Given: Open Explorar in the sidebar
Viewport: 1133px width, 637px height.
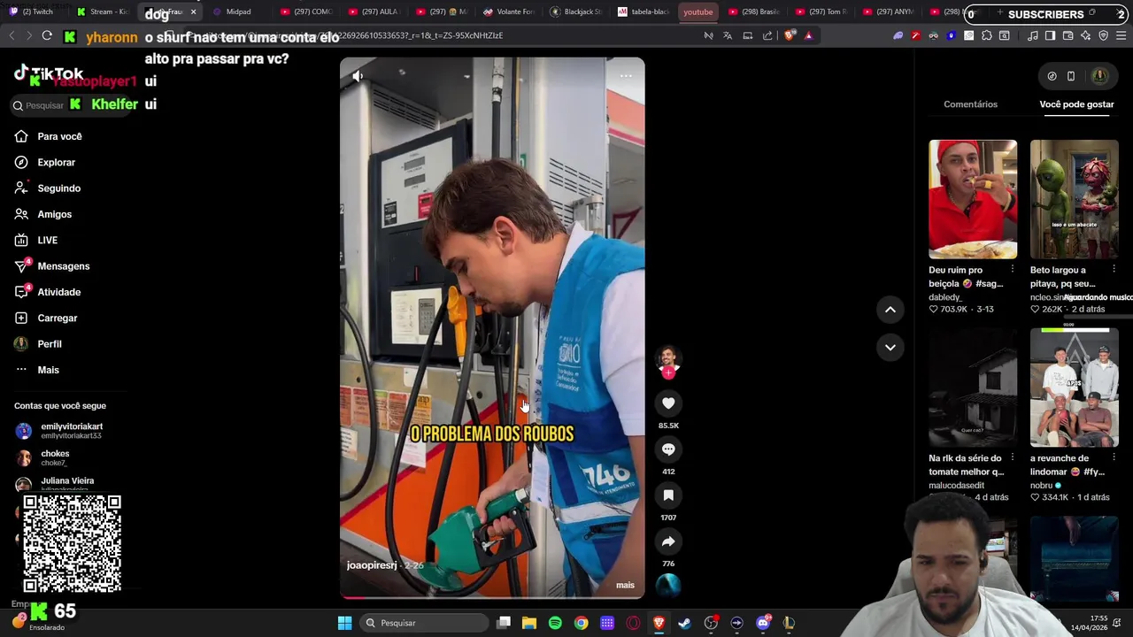Looking at the screenshot, I should pos(57,162).
